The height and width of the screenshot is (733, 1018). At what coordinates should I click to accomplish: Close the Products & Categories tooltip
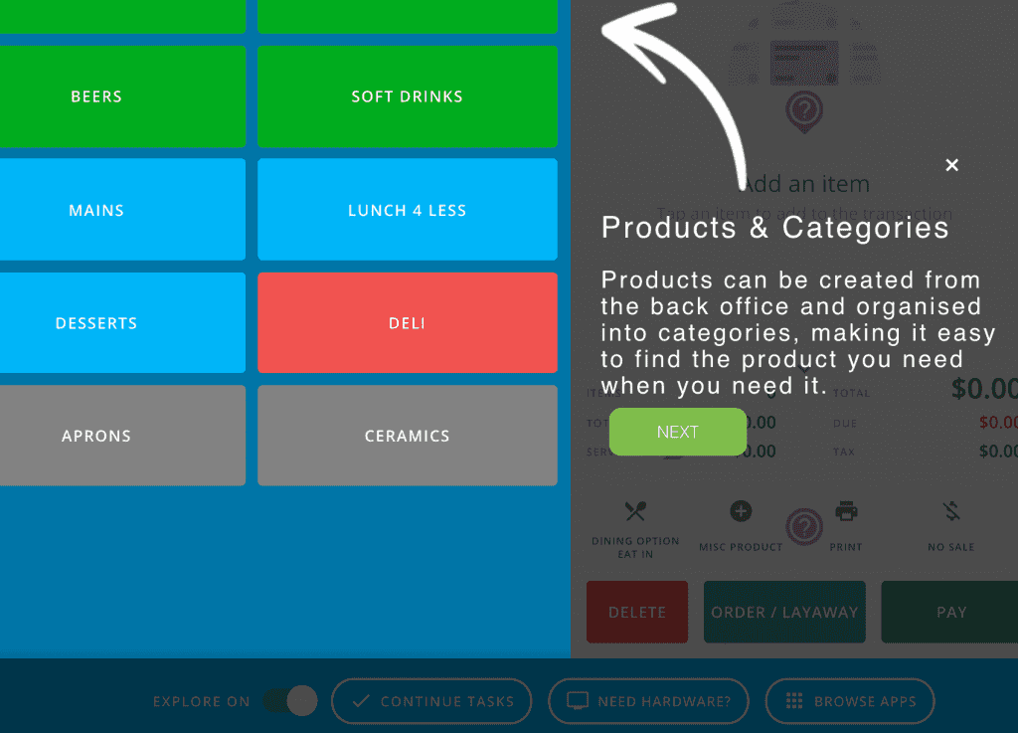pos(951,165)
